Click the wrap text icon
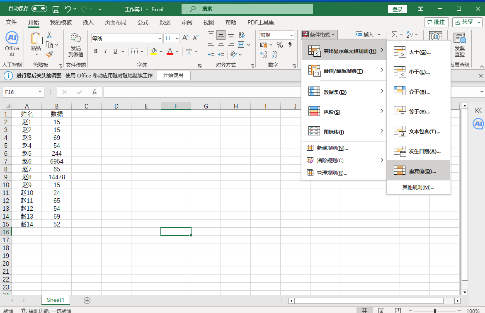 (242, 35)
